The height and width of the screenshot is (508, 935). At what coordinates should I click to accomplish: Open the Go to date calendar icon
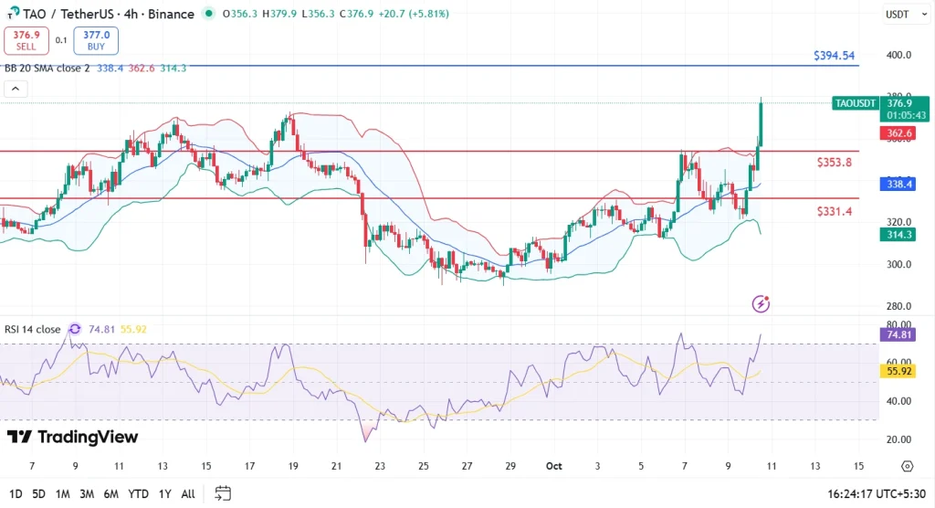pos(223,493)
